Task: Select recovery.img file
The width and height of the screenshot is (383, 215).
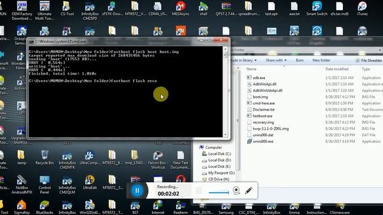Action: coord(263,122)
